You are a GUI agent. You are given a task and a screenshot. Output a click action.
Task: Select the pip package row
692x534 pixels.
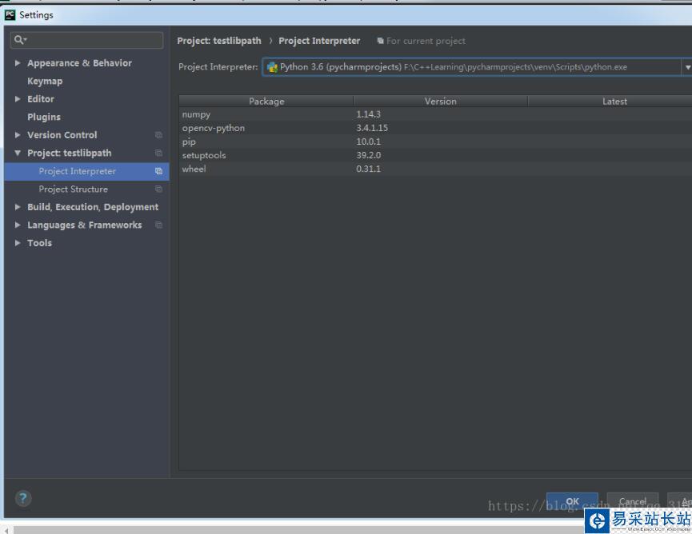(x=435, y=141)
